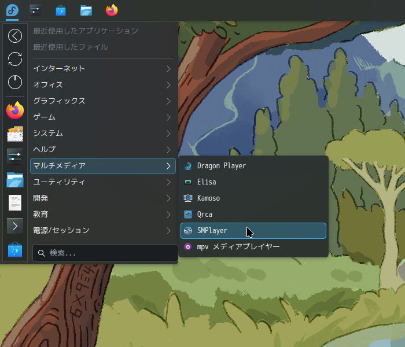Open the インターネット category label
The width and height of the screenshot is (405, 347).
click(x=59, y=69)
